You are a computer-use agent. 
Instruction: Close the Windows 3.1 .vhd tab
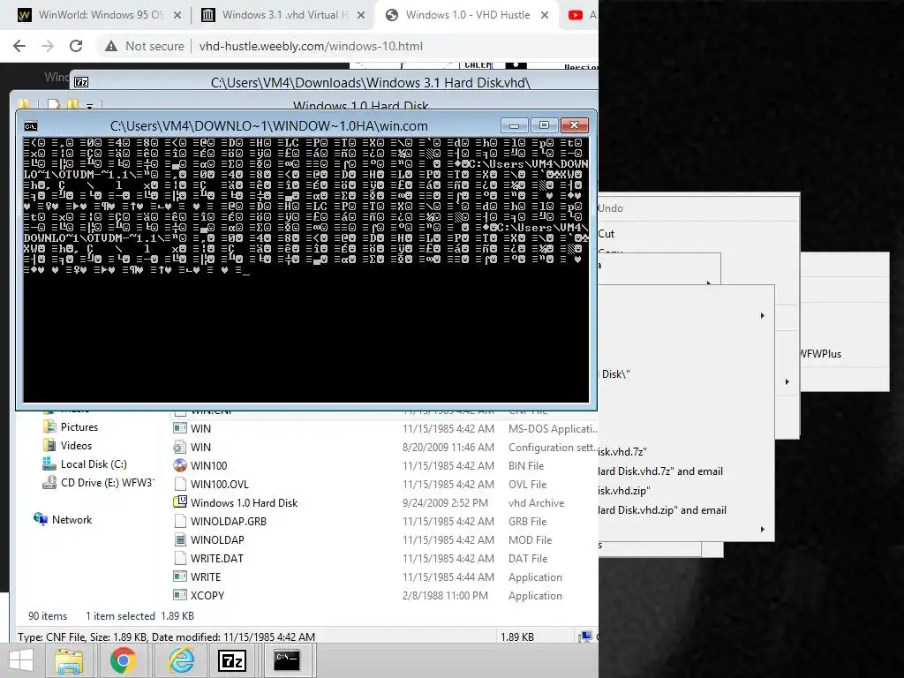361,15
